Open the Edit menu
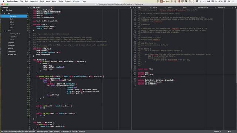Screen dimensions: 237x133 tap(27, 1)
